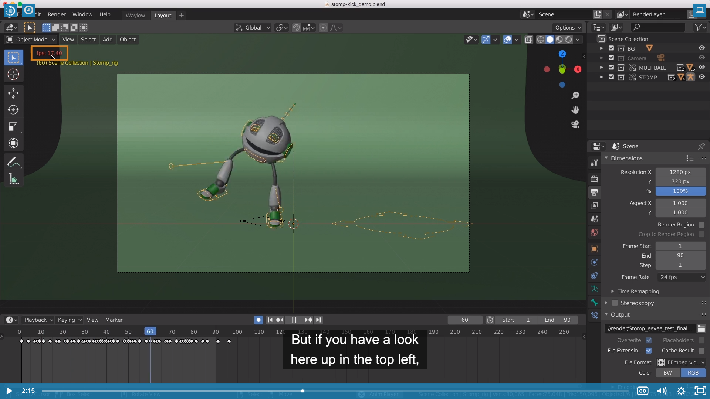The image size is (710, 399).
Task: Open the Frame Rate 24 fps dropdown
Action: coord(681,277)
